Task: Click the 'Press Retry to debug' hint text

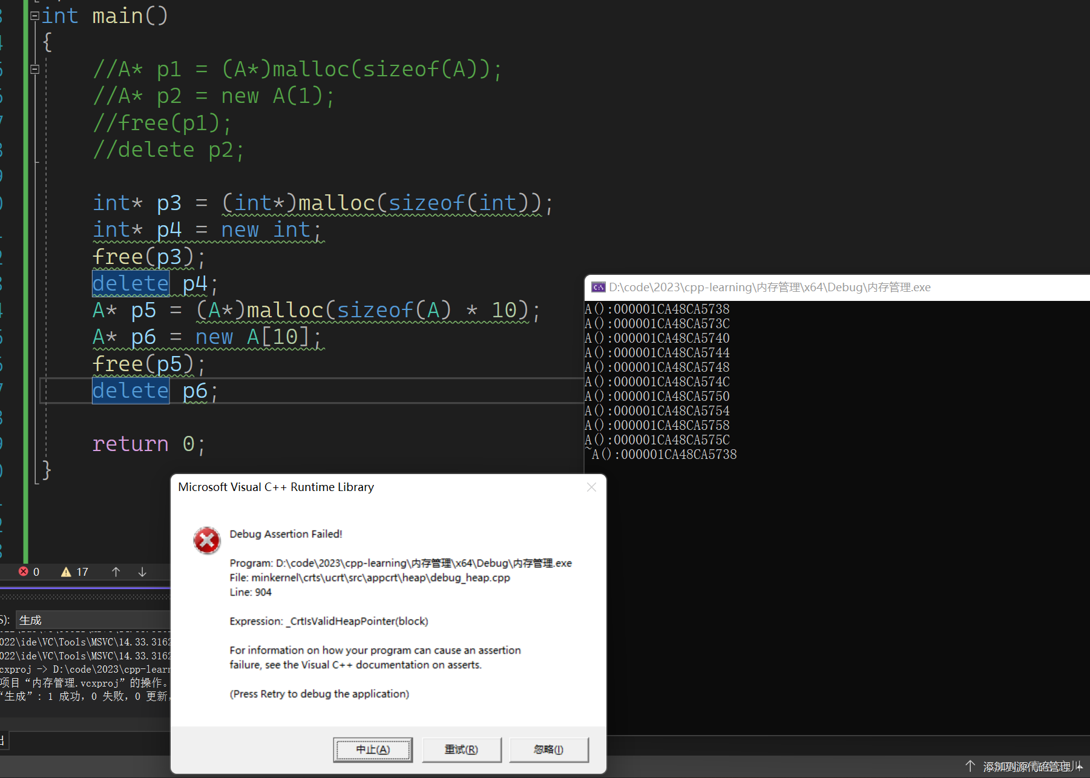Action: (x=320, y=694)
